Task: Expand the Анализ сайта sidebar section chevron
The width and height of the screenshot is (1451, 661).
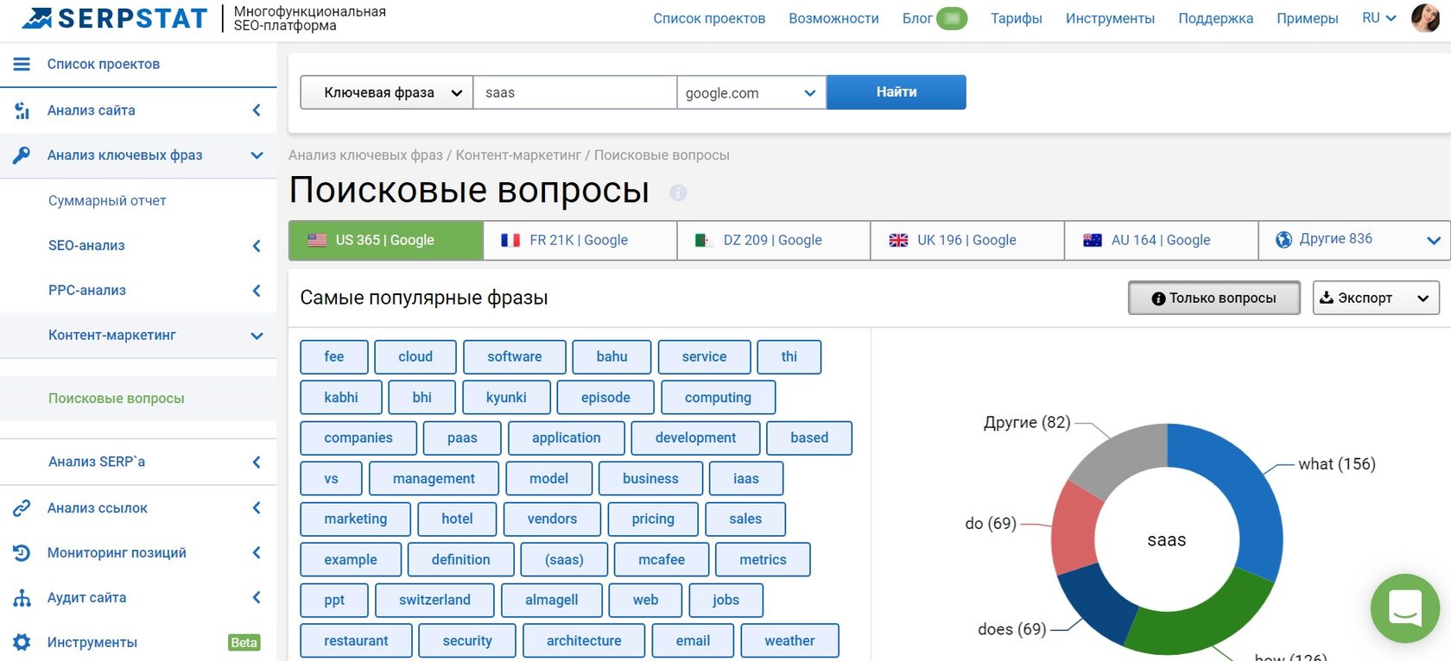Action: click(x=257, y=110)
